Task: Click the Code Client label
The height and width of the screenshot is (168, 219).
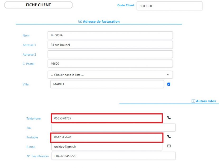Action: click(x=126, y=5)
